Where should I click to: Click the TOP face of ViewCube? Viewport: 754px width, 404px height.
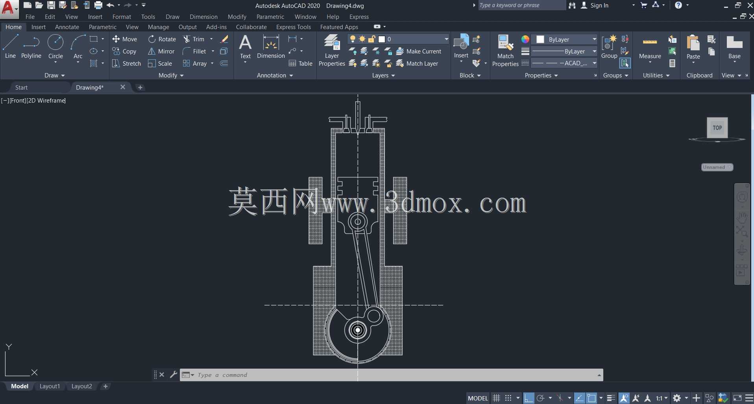717,128
